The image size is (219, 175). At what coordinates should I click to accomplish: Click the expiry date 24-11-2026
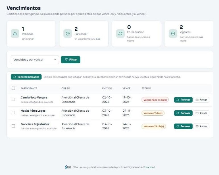(127, 126)
